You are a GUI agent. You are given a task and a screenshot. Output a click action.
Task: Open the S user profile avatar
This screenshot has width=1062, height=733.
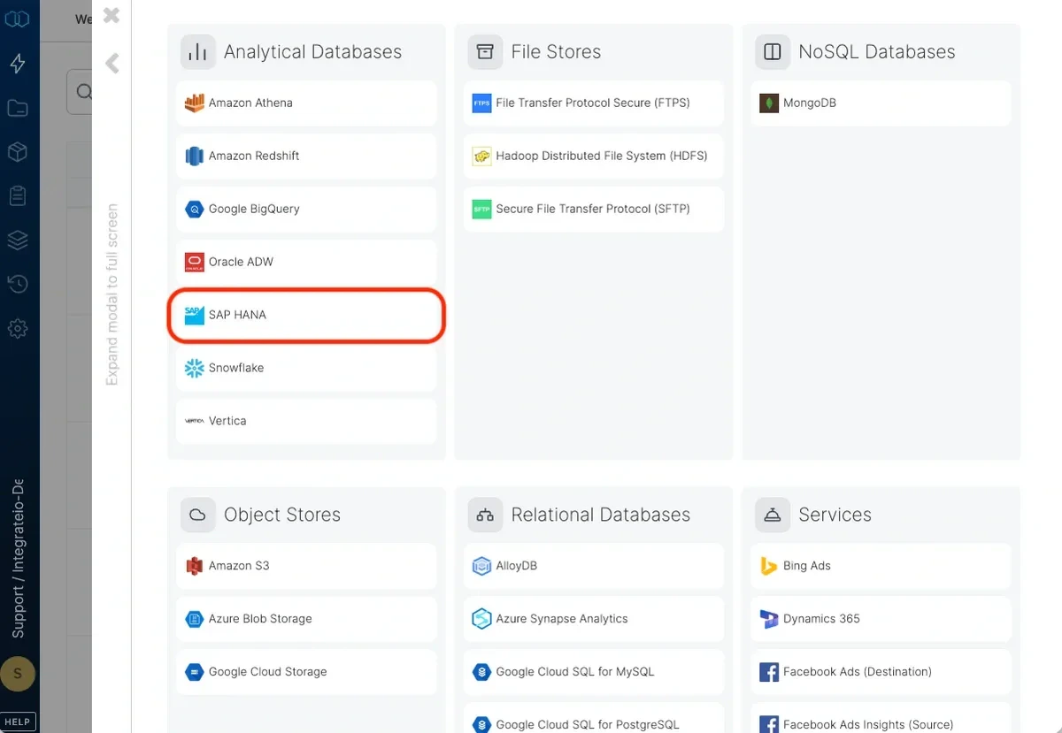point(18,674)
